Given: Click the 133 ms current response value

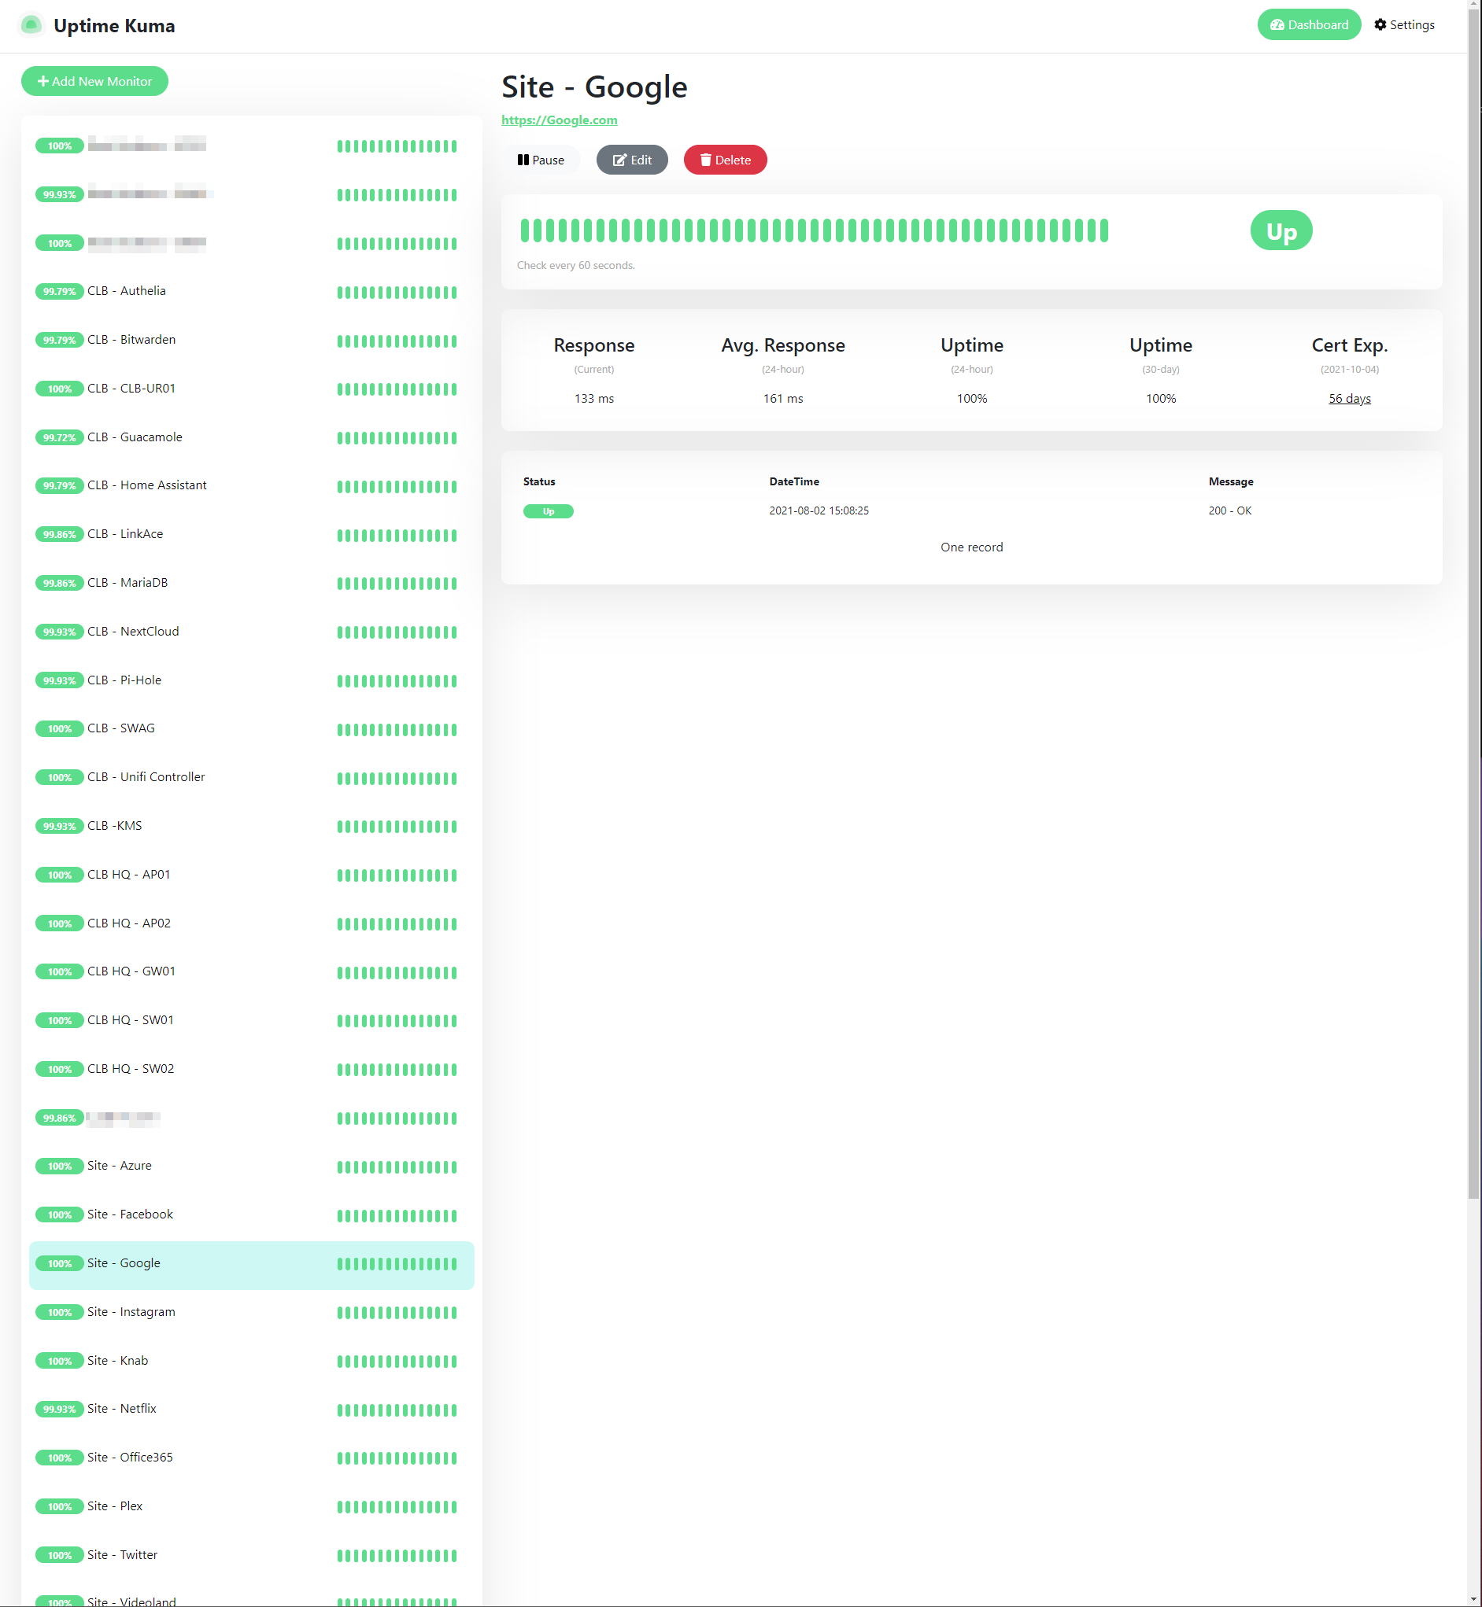Looking at the screenshot, I should (593, 398).
